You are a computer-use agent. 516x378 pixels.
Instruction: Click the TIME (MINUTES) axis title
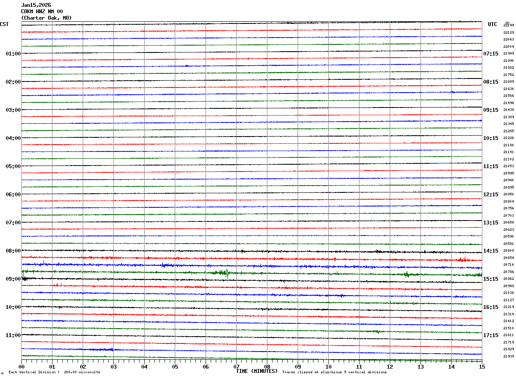257,371
